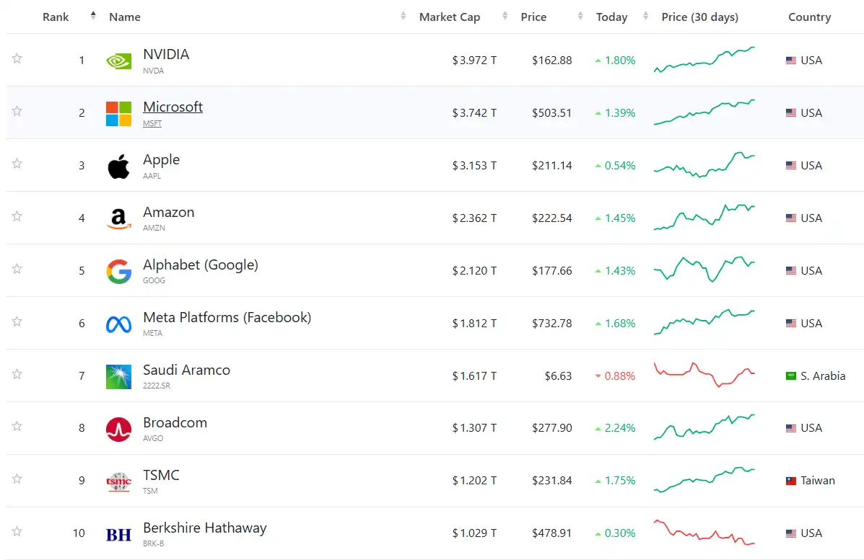Click the Meta infinity logo
The image size is (864, 560).
[118, 324]
